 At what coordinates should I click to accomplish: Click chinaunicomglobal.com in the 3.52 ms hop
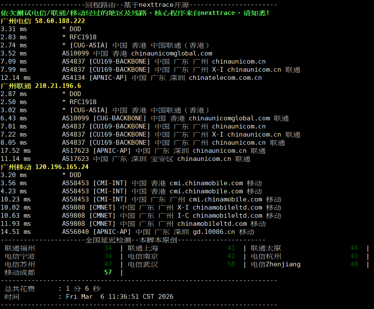pos(171,53)
